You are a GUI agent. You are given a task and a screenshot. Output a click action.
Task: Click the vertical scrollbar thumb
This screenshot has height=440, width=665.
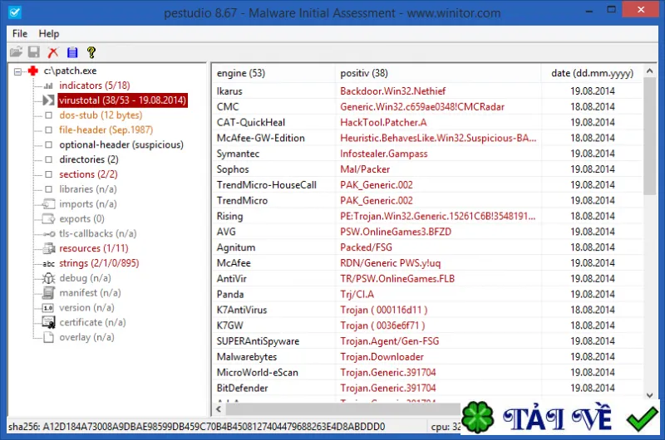(x=649, y=136)
